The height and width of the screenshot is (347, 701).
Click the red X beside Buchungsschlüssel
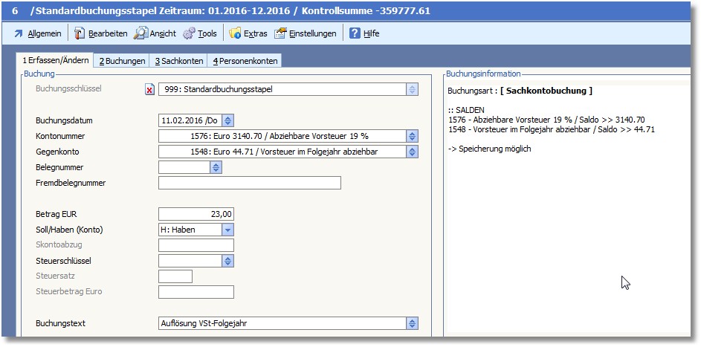pos(149,90)
